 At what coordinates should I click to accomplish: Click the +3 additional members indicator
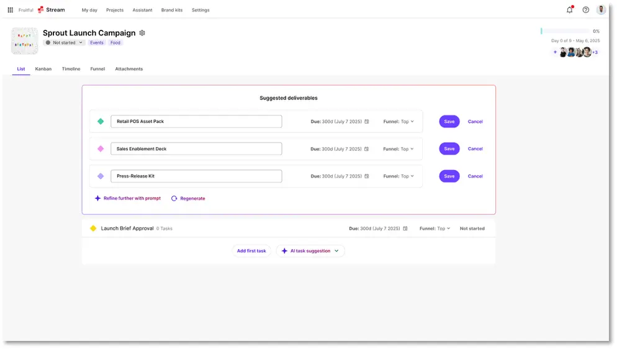(595, 52)
